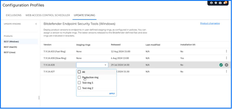Image resolution: width=232 pixels, height=109 pixels.
Task: Select version 7.9.14.430 [Slow Ring] cell
Action: point(55,58)
